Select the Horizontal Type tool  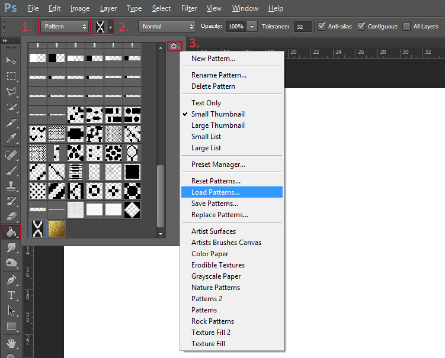coord(11,295)
